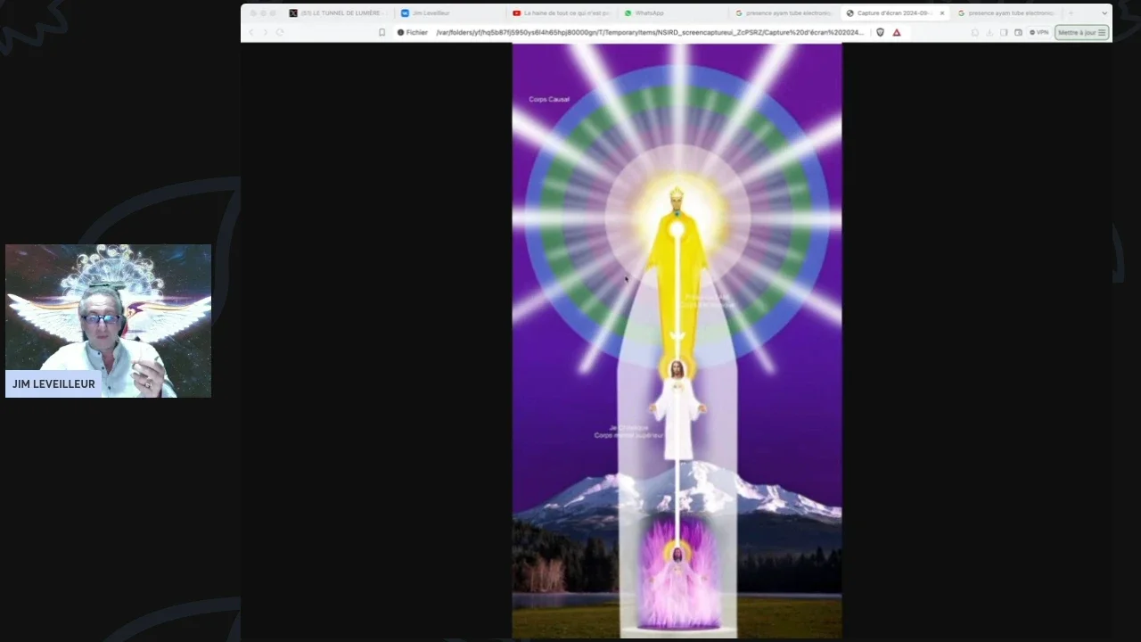Click the 'Mettre à jour' update button
The height and width of the screenshot is (642, 1141).
pos(1081,32)
